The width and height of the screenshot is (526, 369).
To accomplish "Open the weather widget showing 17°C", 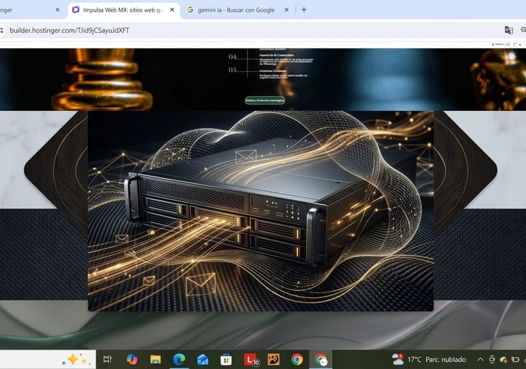I will pyautogui.click(x=429, y=359).
